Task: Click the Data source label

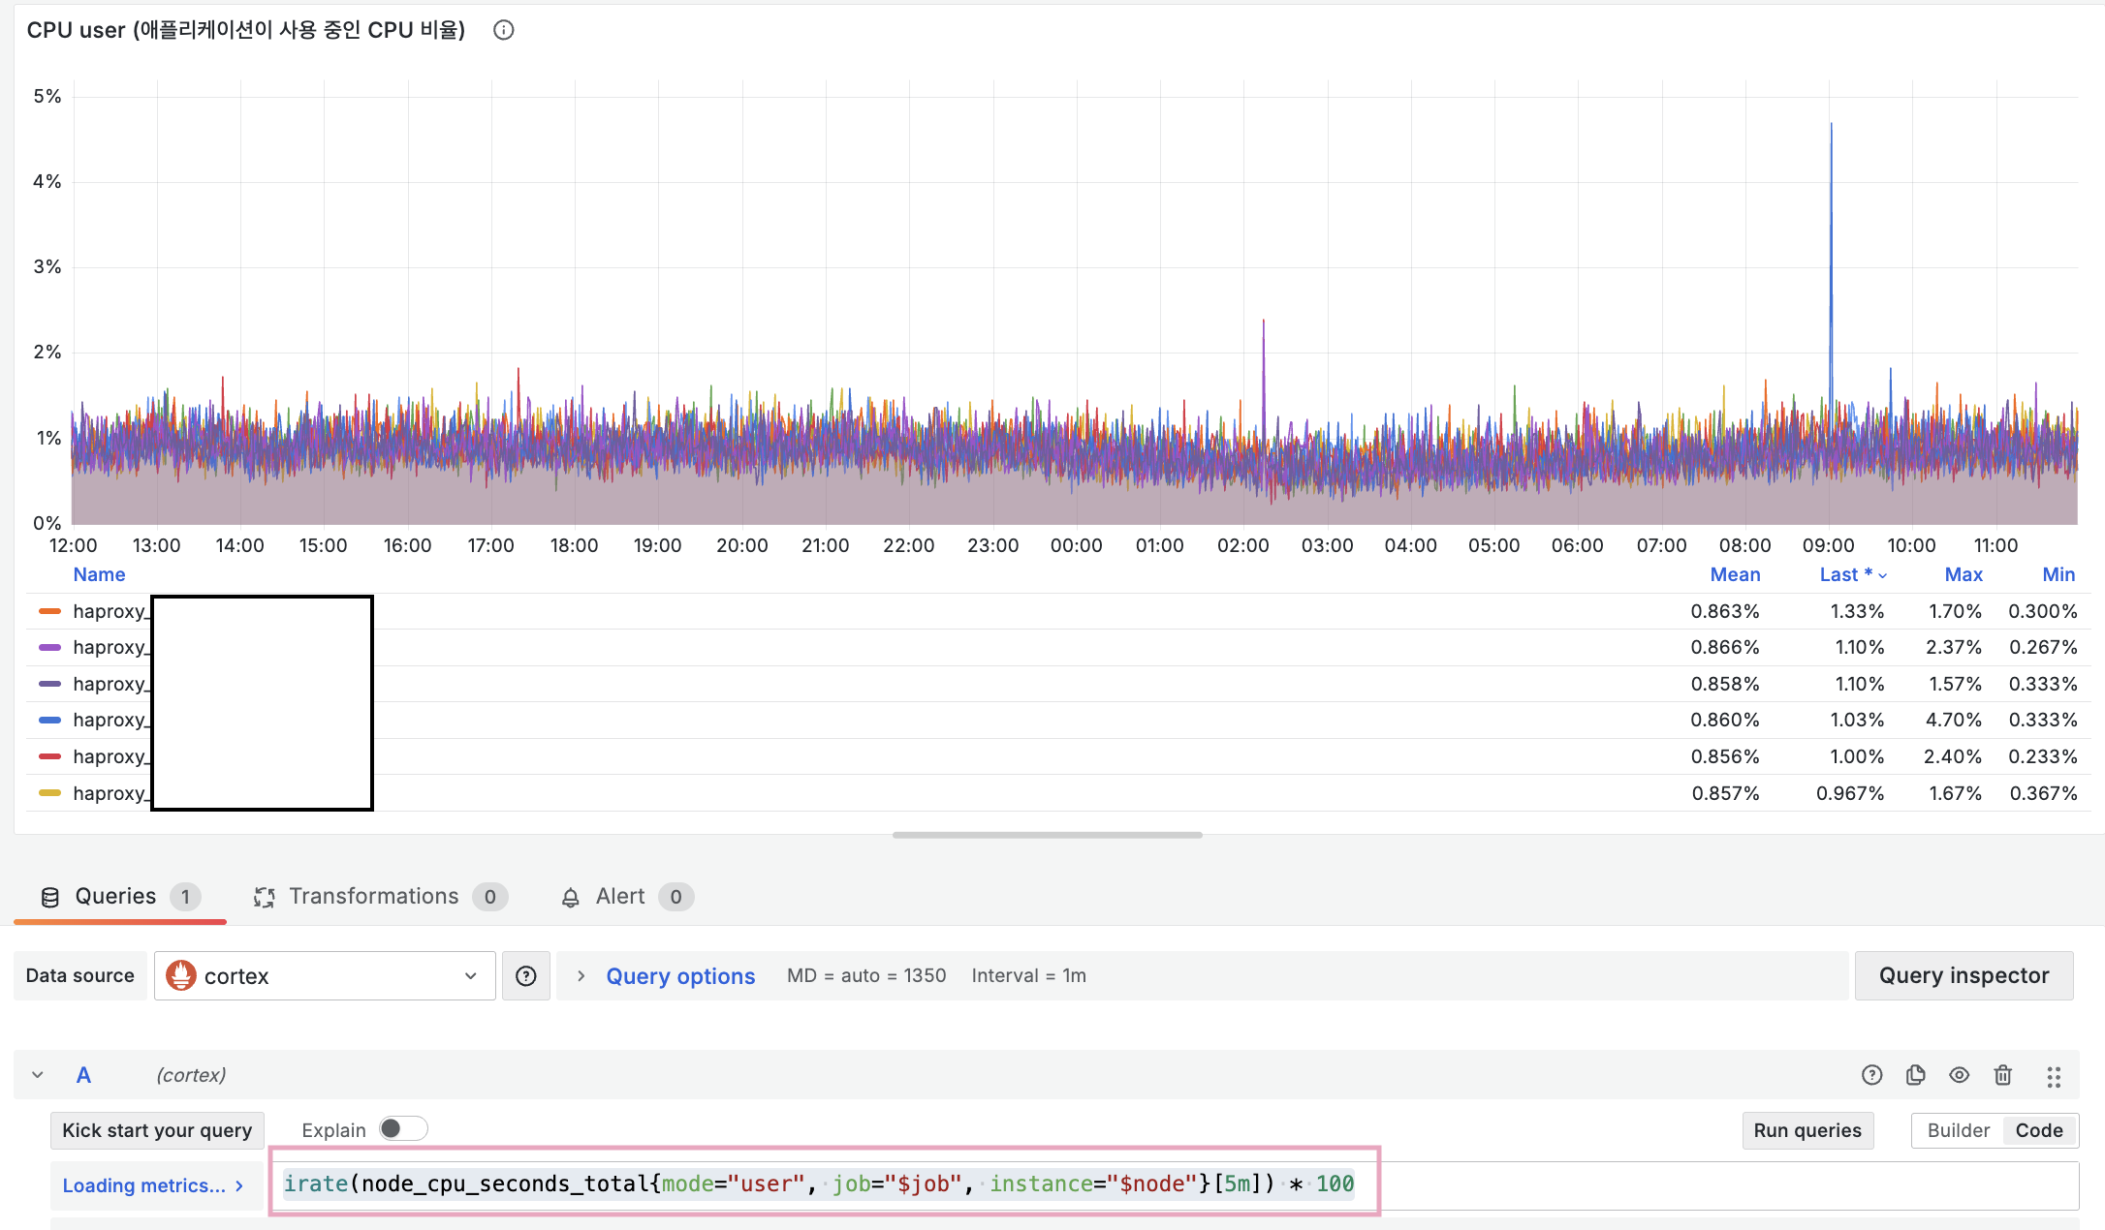Action: 80,975
